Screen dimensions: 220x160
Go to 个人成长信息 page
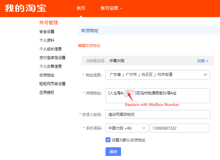[50, 49]
